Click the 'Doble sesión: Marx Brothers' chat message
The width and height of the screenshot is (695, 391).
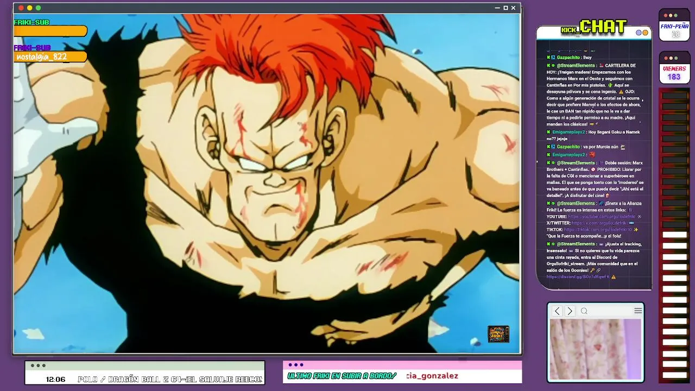click(x=595, y=179)
